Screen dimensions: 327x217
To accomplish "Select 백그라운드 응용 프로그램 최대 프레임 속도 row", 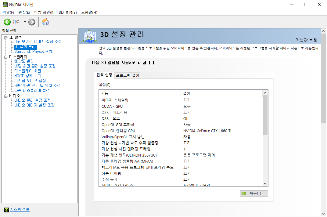I will click(x=181, y=167).
